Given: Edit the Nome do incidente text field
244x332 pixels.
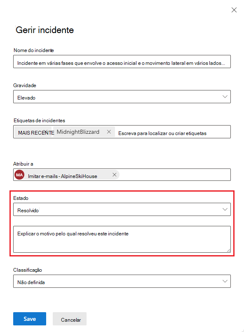Looking at the screenshot, I should (122, 61).
